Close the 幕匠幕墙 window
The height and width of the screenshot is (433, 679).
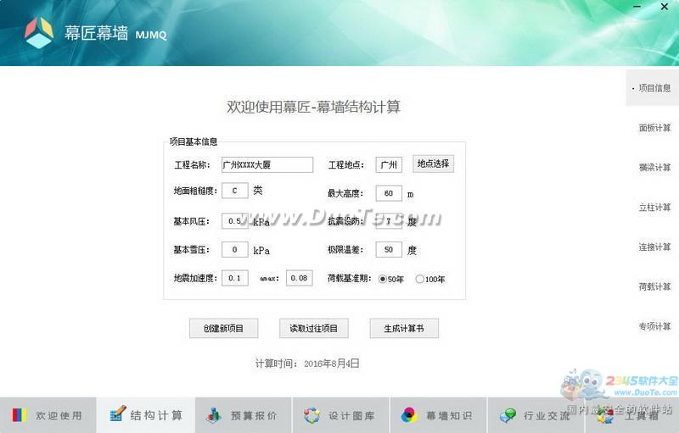665,7
